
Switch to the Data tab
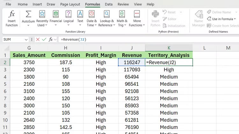click(x=109, y=4)
